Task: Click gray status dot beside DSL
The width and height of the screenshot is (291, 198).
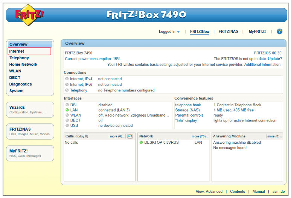Action: click(67, 105)
